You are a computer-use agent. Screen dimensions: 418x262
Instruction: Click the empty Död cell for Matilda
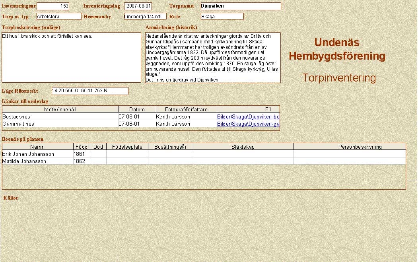click(98, 161)
